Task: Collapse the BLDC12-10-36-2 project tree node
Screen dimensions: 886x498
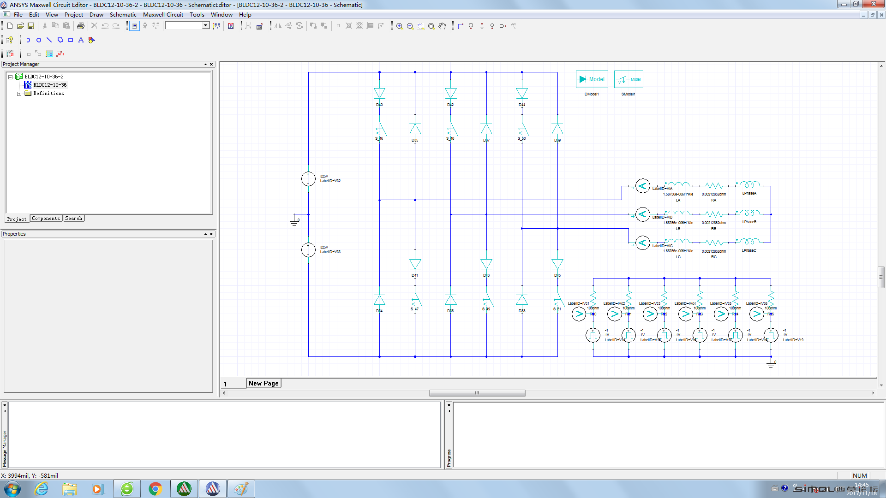Action: click(x=10, y=77)
